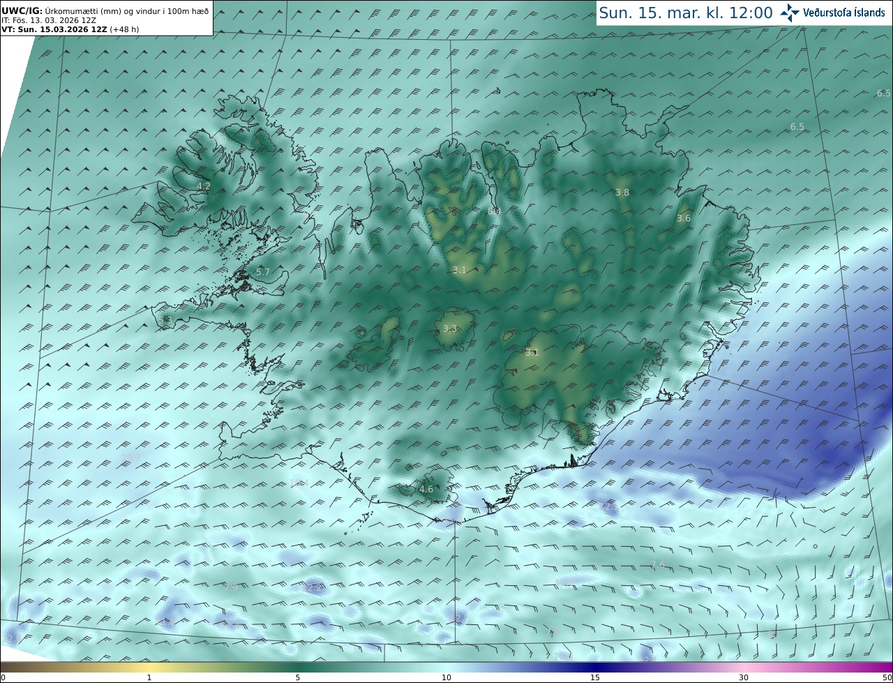Click the 10.7 value over the ocean

click(x=131, y=457)
